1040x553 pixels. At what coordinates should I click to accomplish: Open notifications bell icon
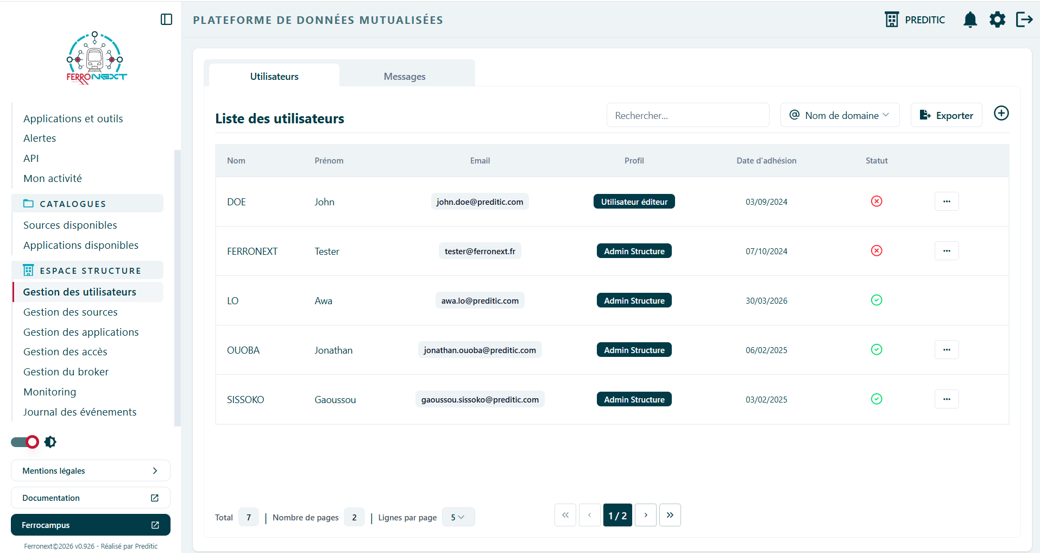970,20
